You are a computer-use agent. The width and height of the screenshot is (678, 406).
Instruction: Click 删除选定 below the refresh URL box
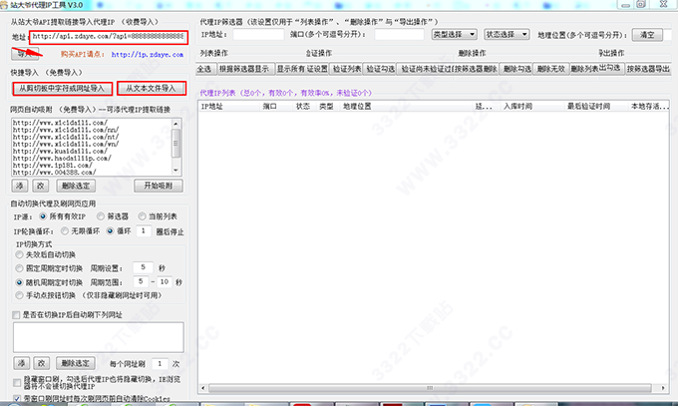[76, 363]
